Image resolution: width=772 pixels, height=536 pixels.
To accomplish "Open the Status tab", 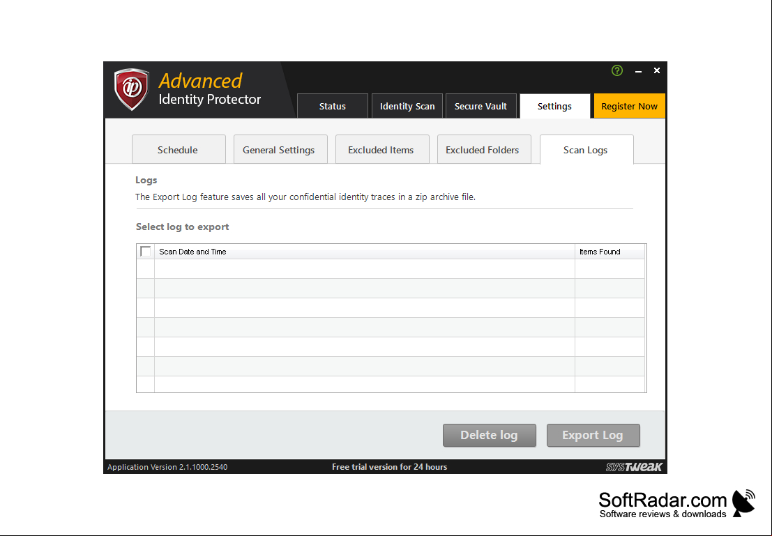I will (333, 106).
